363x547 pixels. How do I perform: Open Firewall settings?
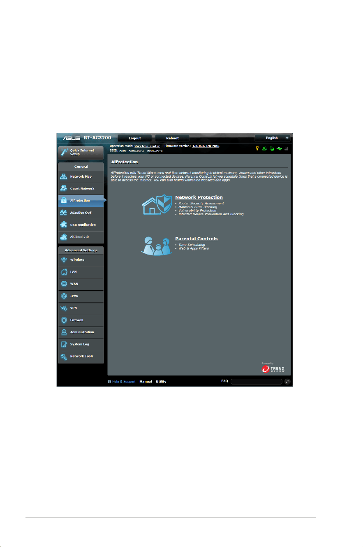coord(81,320)
